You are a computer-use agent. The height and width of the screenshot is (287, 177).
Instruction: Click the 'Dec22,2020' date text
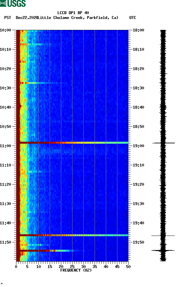click(x=27, y=18)
